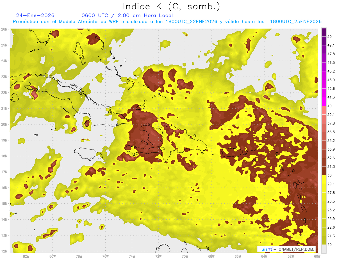Click the longitude label '78W'
Image resolution: width=337 pixels, height=260 pixels.
tap(79, 256)
